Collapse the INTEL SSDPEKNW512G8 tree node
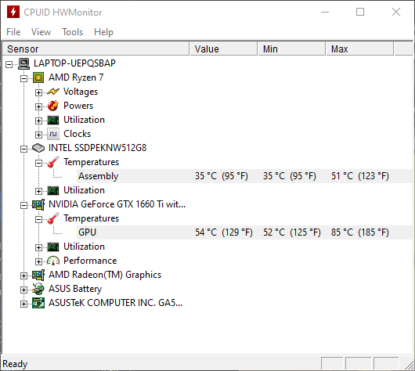The width and height of the screenshot is (415, 371). [x=23, y=149]
